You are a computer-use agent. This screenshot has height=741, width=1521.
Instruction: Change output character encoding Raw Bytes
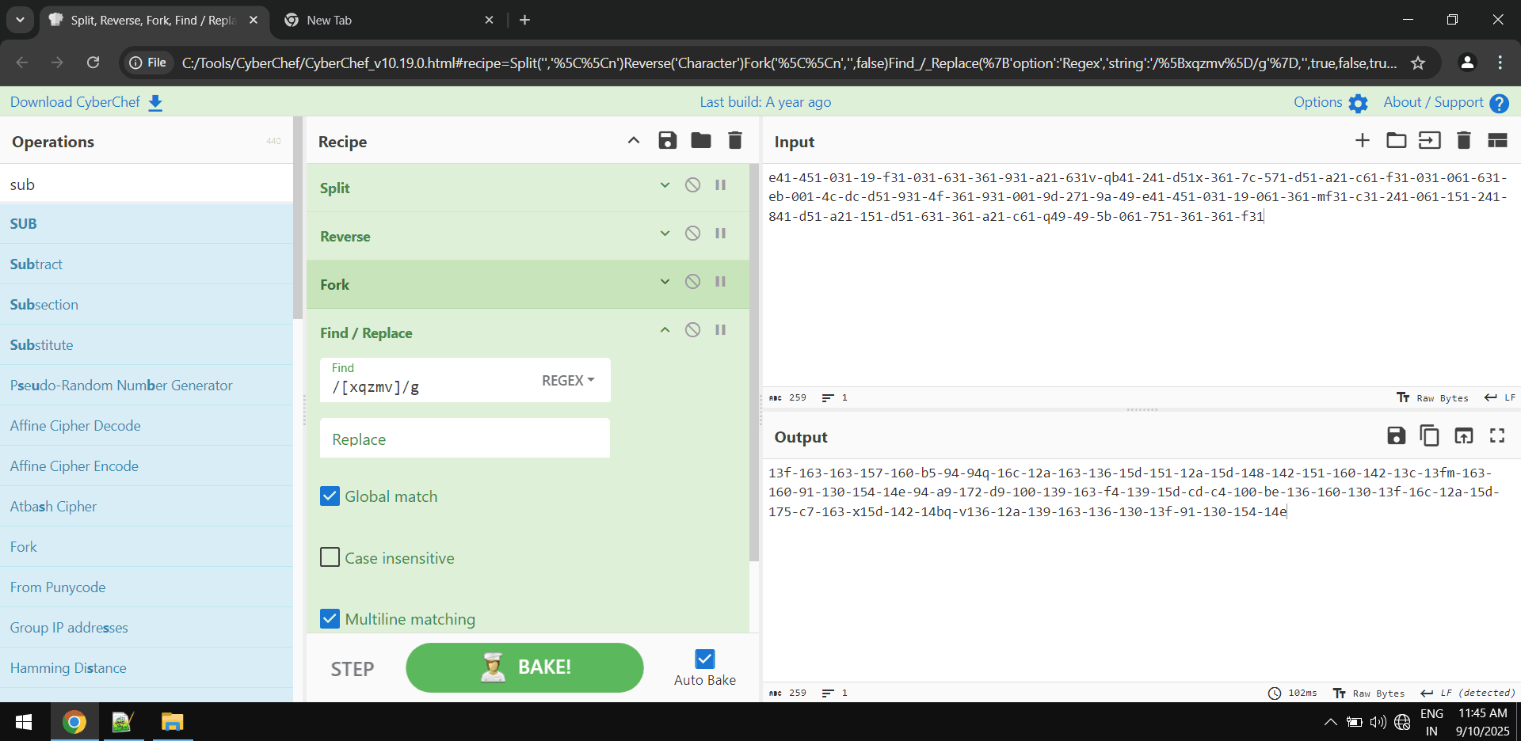point(1369,693)
